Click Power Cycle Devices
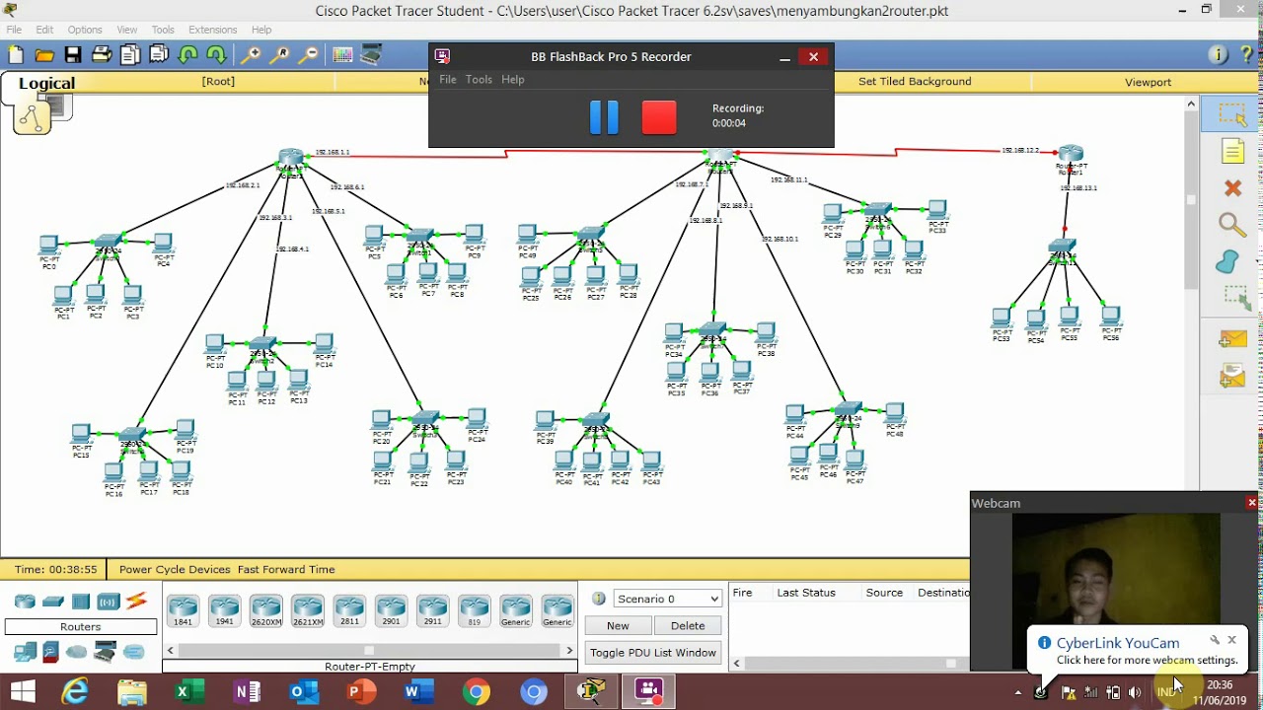The height and width of the screenshot is (710, 1263). 176,569
